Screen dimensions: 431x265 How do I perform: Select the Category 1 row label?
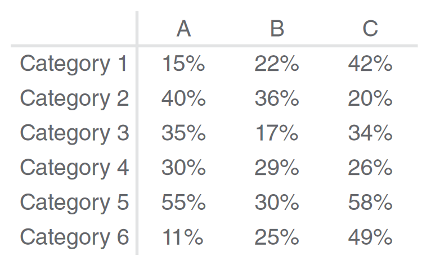click(x=74, y=64)
